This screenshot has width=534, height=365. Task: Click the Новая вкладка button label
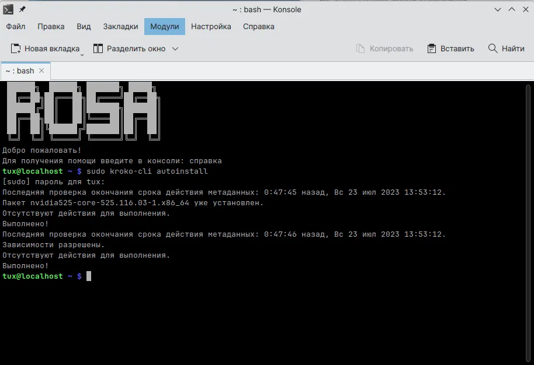pos(52,48)
